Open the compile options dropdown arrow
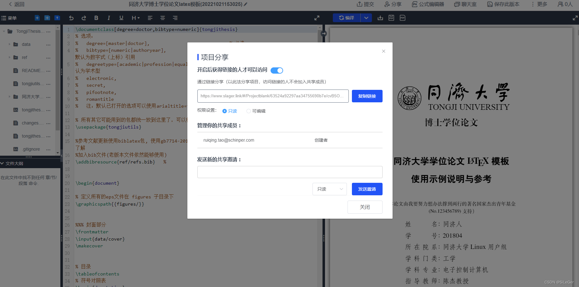This screenshot has height=287, width=579. 366,18
